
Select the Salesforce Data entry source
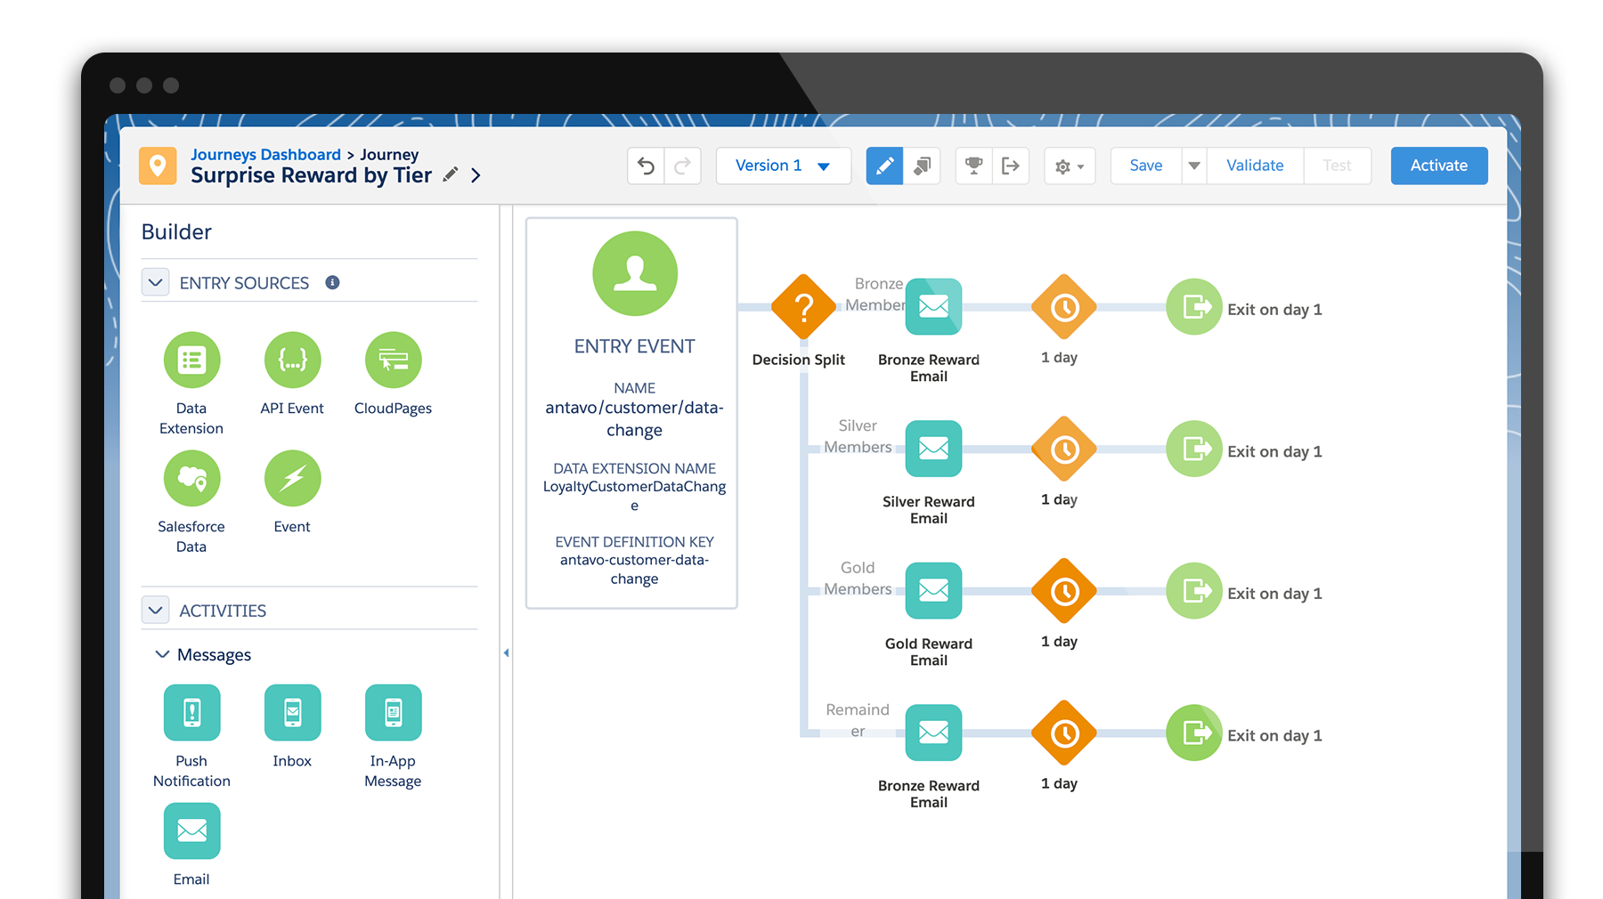(x=191, y=479)
